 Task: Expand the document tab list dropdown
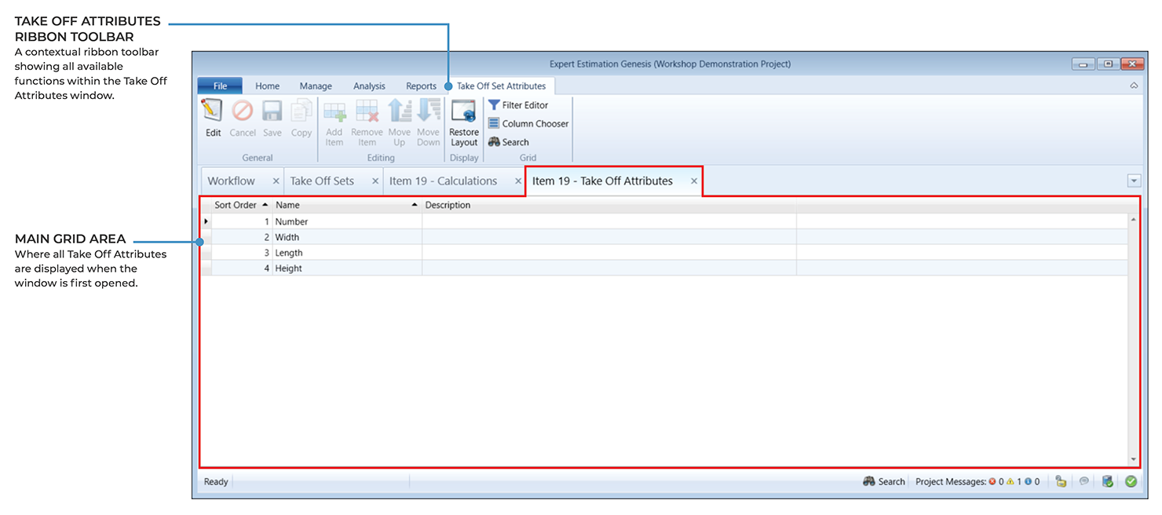pos(1134,181)
